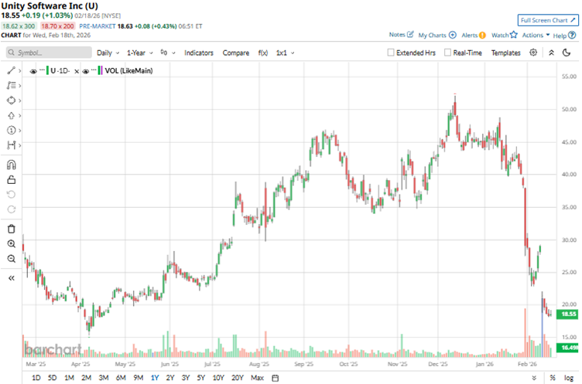Image resolution: width=582 pixels, height=384 pixels.
Task: Select the 2Y time range
Action: [x=170, y=378]
